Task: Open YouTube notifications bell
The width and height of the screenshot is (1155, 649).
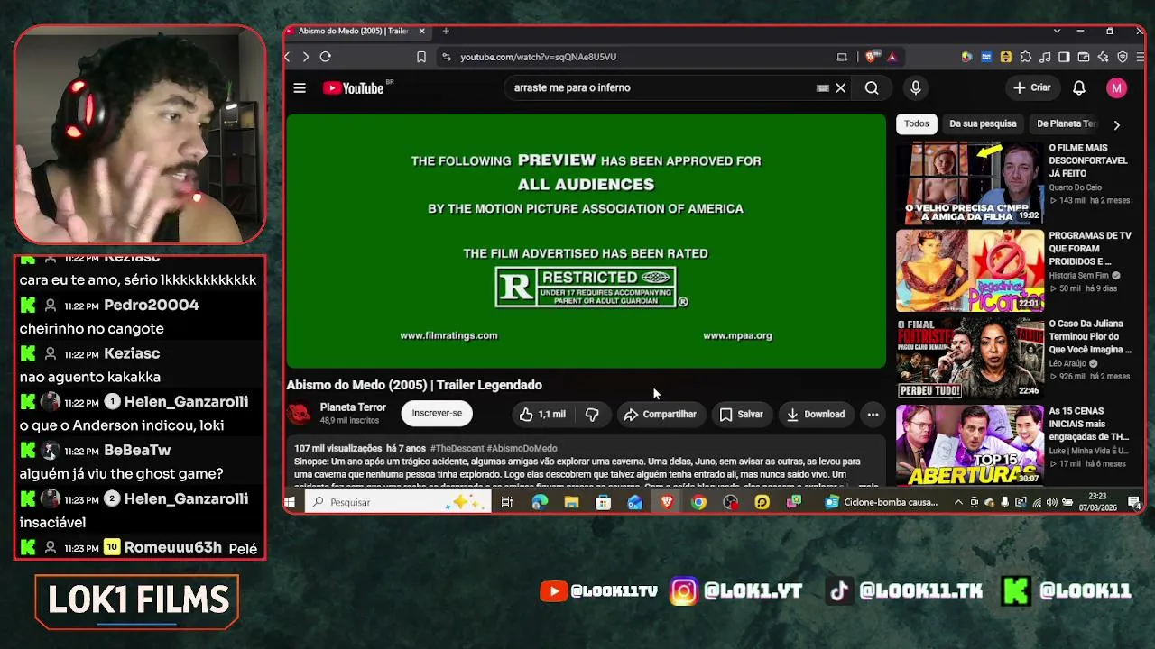Action: pyautogui.click(x=1079, y=87)
